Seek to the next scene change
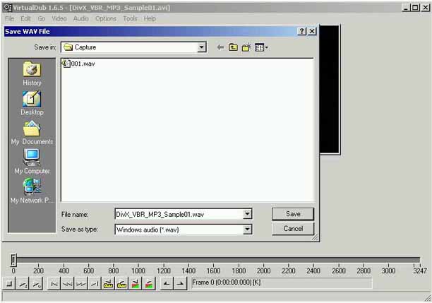Viewport: 432px width, 303px height. pyautogui.click(x=148, y=283)
